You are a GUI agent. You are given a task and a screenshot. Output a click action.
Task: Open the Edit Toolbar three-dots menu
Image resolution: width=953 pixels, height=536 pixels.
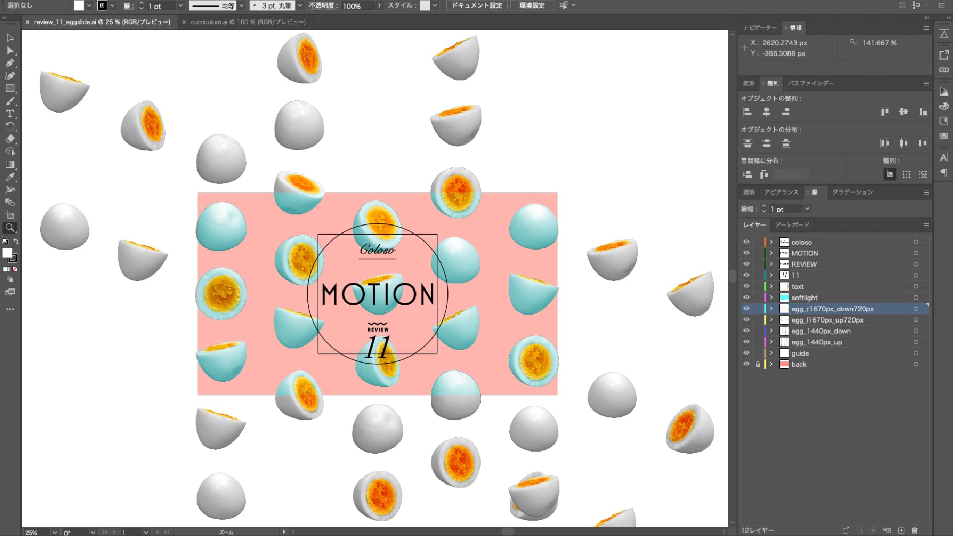click(x=10, y=309)
